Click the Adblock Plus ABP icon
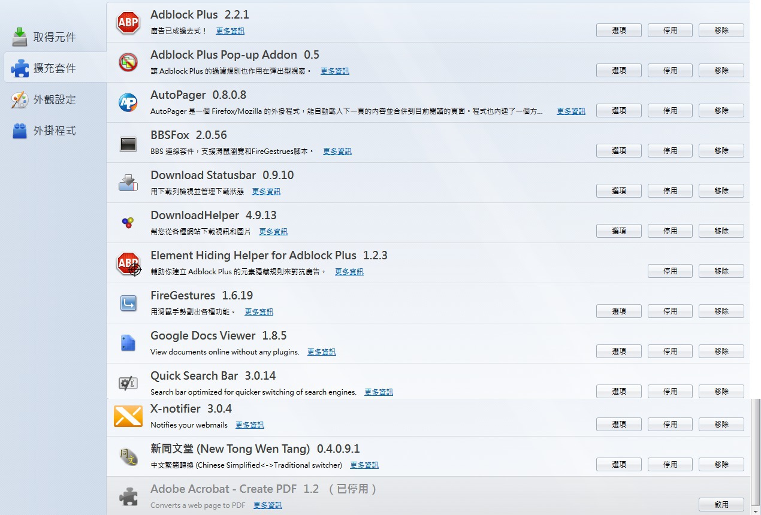The height and width of the screenshot is (515, 761). tap(128, 23)
